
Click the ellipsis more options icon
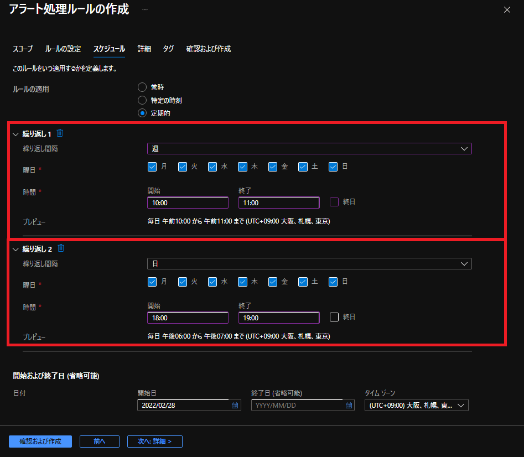pos(145,10)
